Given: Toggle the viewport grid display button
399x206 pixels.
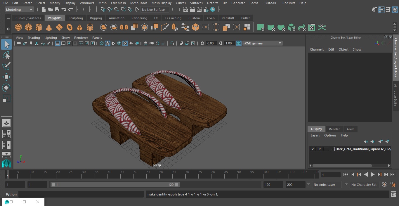Looking at the screenshot, I should pos(58,43).
